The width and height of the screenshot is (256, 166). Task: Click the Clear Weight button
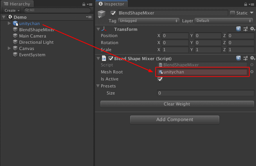coord(177,104)
